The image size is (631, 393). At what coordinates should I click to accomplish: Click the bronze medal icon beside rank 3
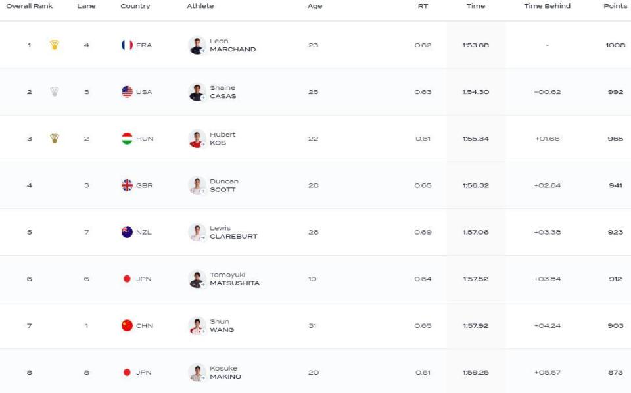[55, 139]
